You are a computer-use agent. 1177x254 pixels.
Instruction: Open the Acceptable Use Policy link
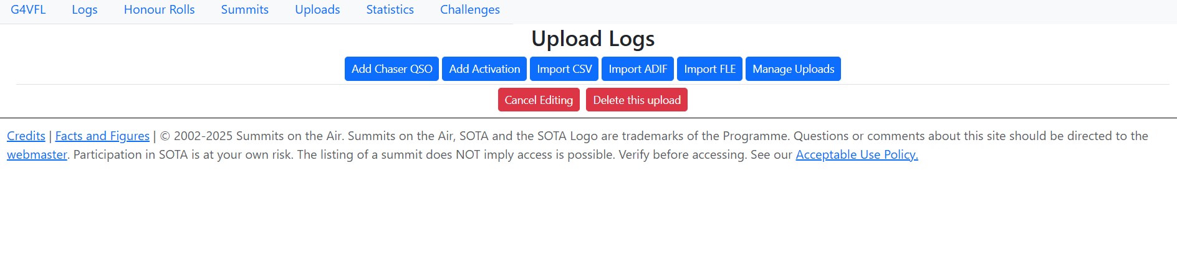[x=857, y=154]
